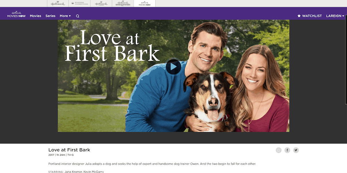Expand the LAREIGN account dropdown
The height and width of the screenshot is (173, 347).
335,16
